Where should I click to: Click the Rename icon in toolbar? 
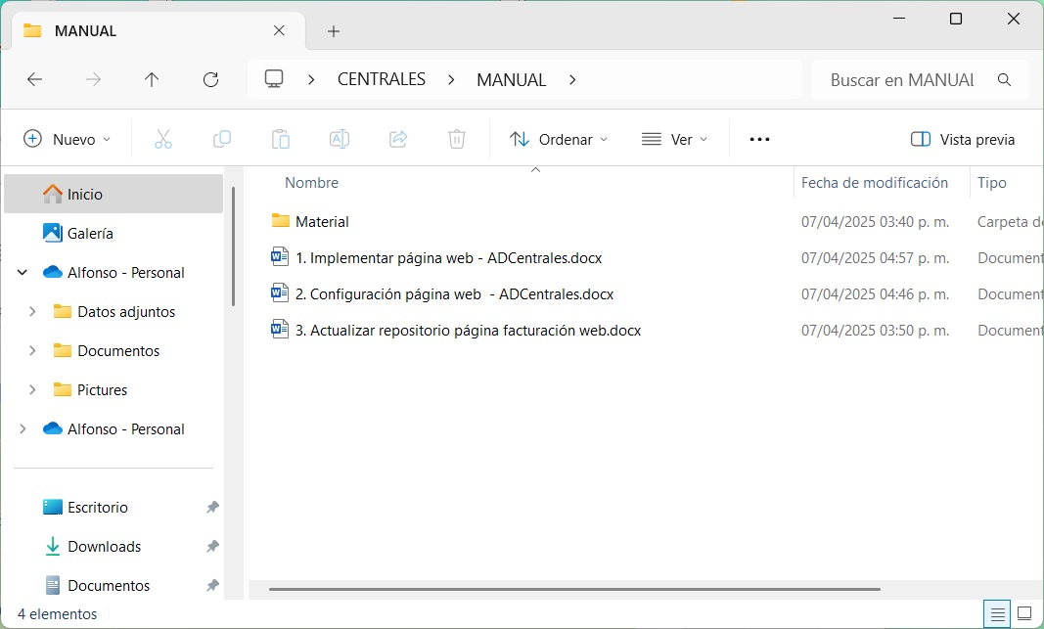point(340,139)
